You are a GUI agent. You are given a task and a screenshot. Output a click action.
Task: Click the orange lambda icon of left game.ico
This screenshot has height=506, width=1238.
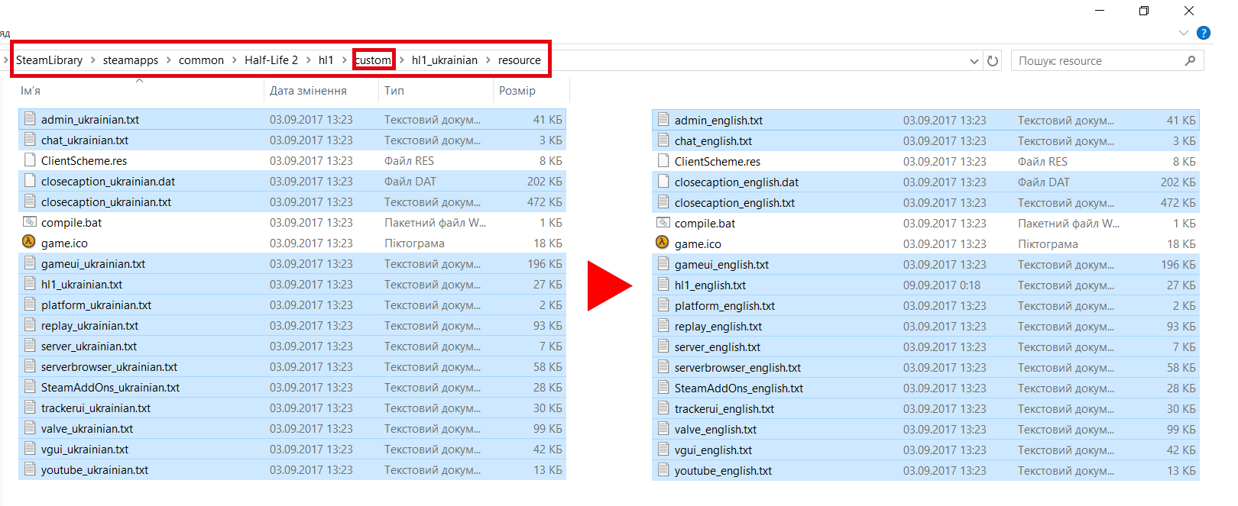pos(29,242)
